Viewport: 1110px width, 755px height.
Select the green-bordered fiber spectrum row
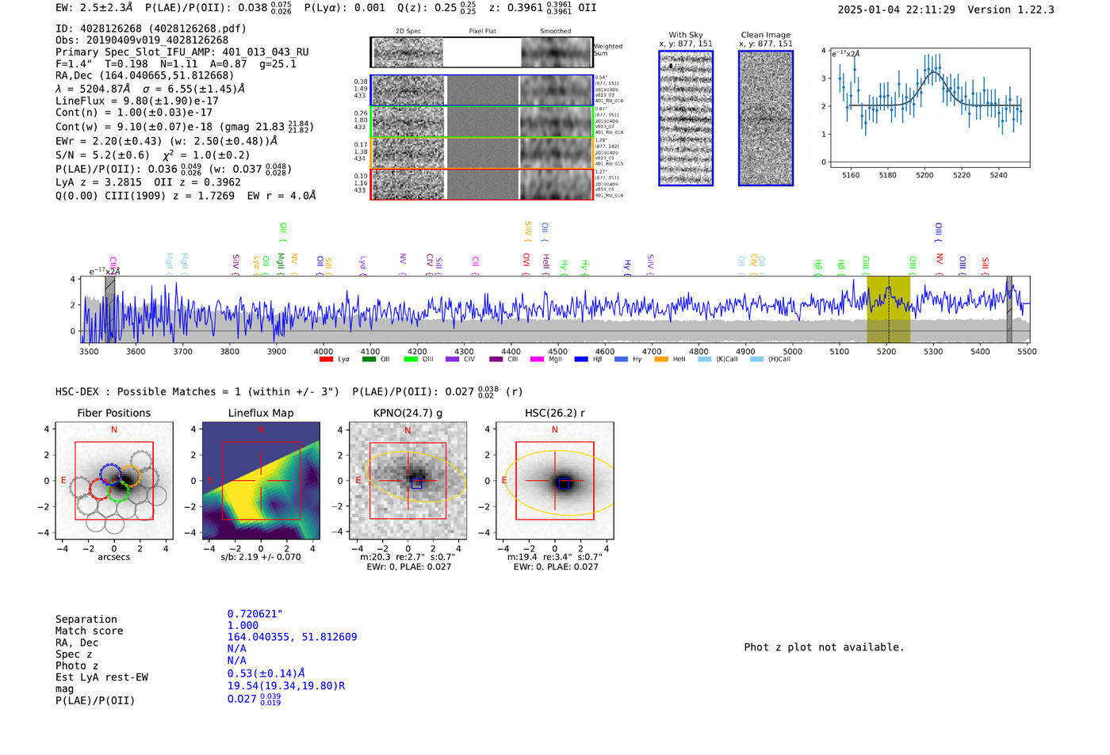(x=481, y=122)
